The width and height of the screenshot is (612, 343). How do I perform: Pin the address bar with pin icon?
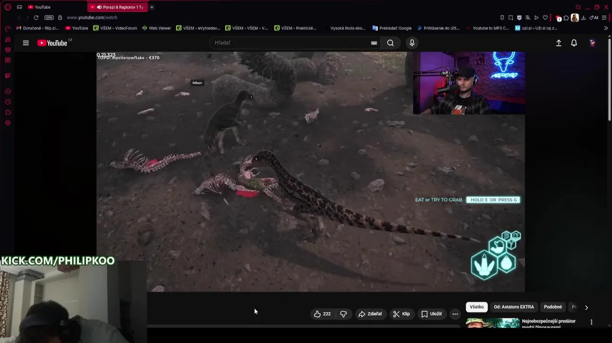point(502,18)
